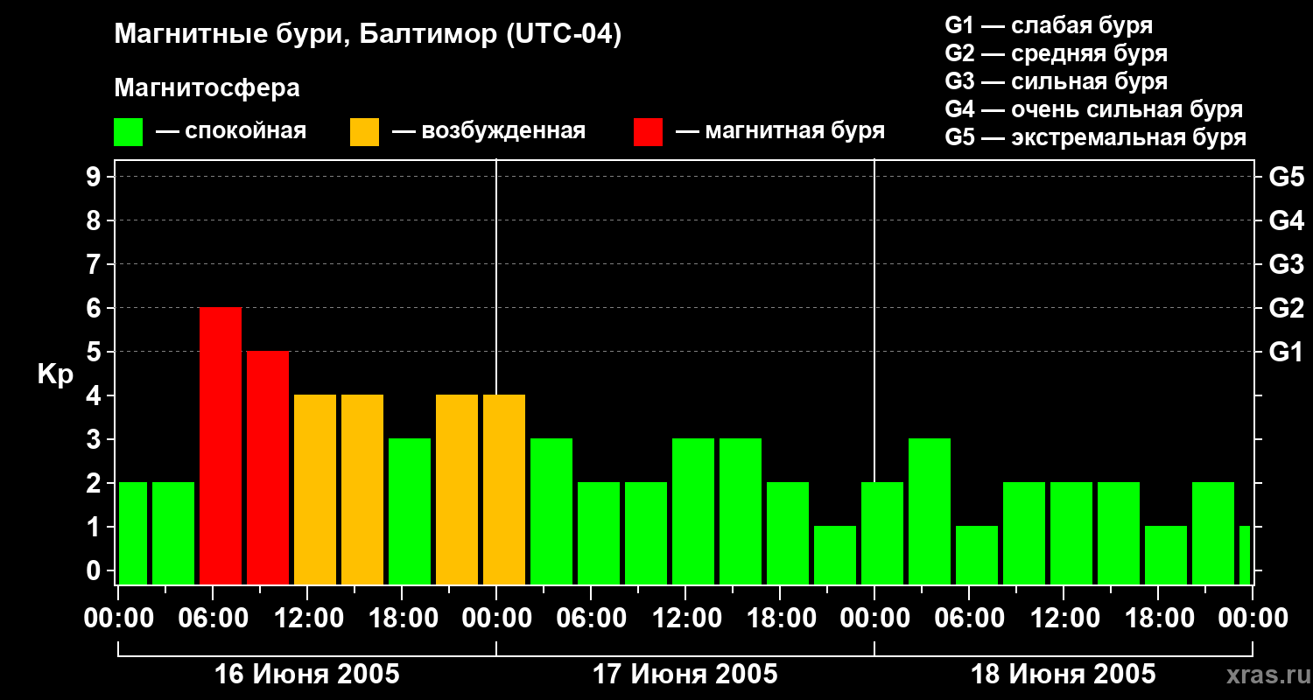The image size is (1313, 700).
Task: Click the red Kp 5 bar on 16 June
Action: (268, 467)
